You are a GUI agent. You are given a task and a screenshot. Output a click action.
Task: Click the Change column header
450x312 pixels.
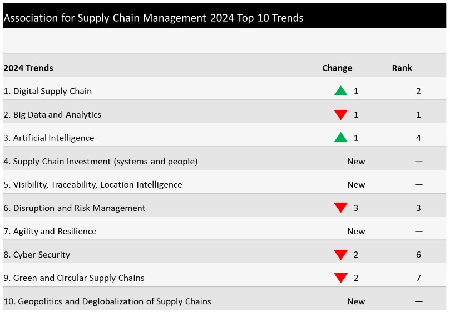(337, 68)
